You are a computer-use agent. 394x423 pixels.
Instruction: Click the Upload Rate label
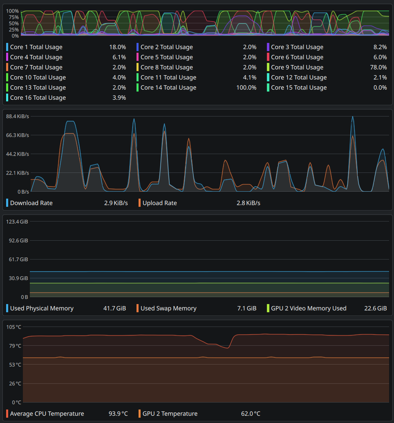(x=159, y=203)
